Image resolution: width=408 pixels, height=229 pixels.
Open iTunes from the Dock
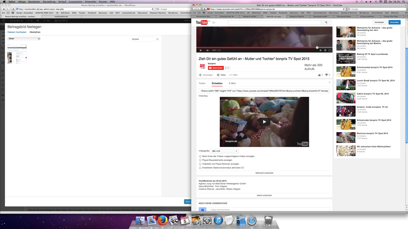tap(218, 220)
